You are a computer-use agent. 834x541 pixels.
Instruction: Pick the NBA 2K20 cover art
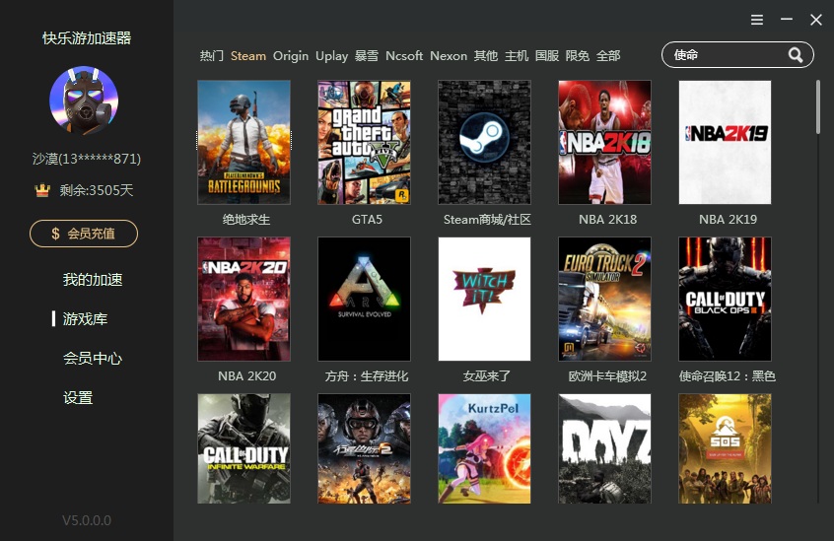coord(244,300)
